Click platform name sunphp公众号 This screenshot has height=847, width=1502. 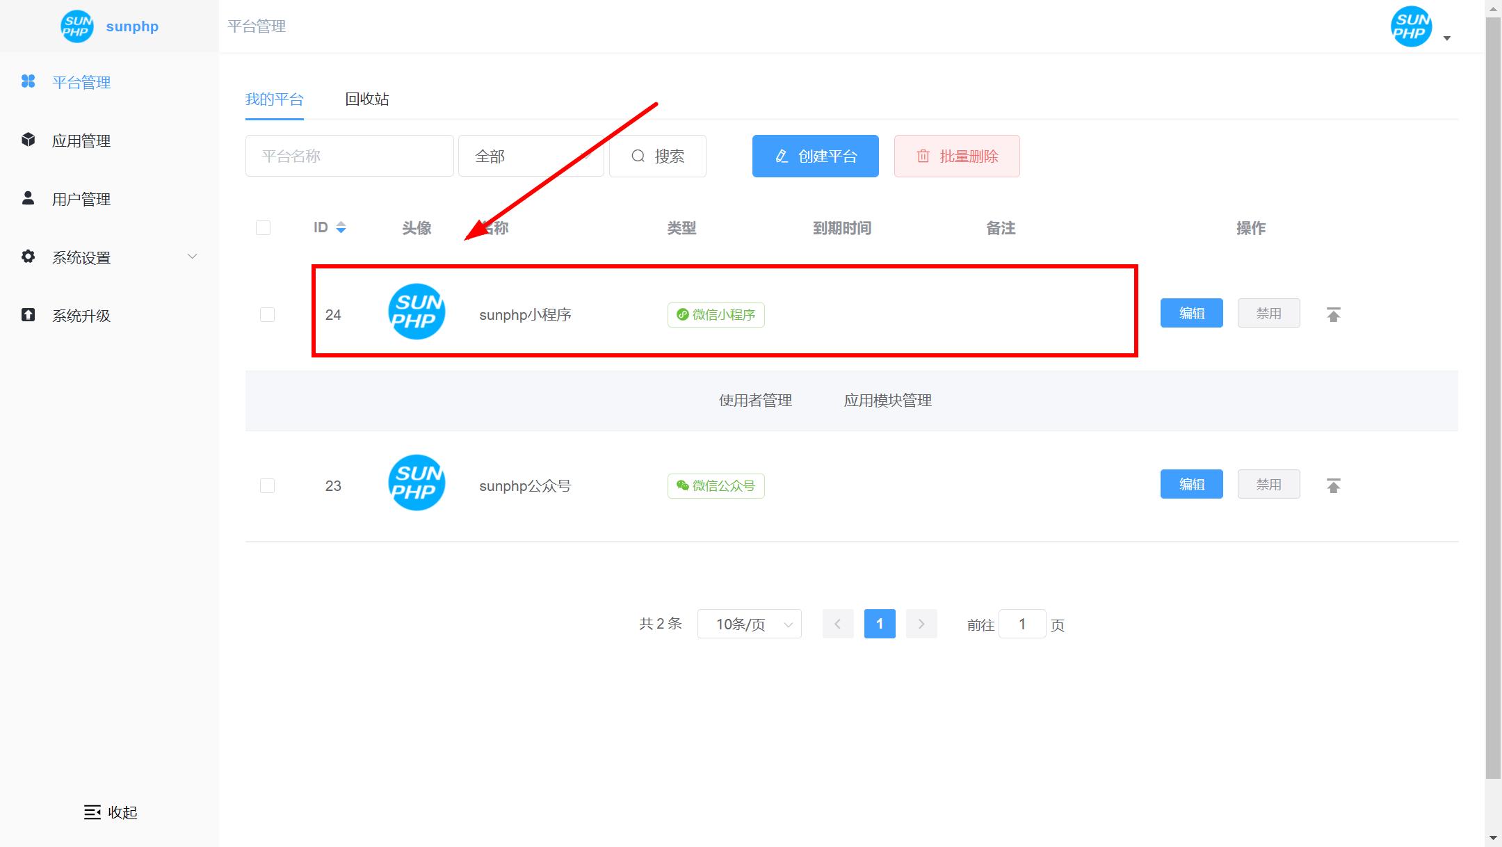click(525, 485)
